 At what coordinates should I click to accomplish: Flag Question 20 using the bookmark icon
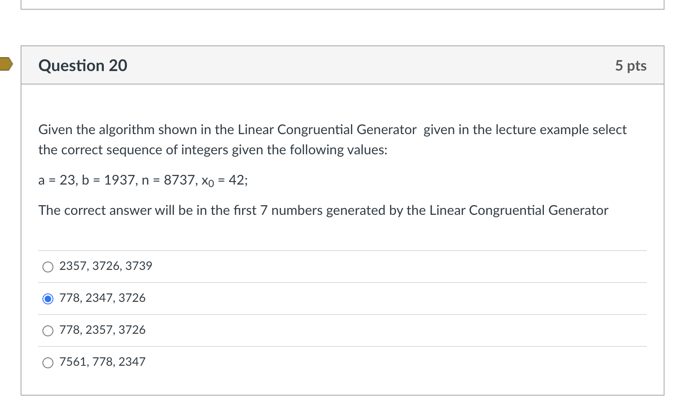[x=6, y=64]
